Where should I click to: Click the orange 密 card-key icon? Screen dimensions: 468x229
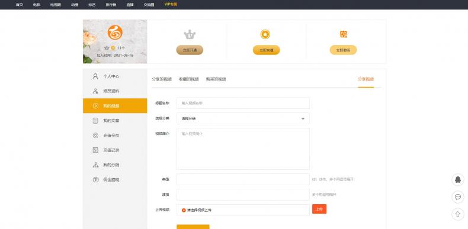click(x=343, y=34)
